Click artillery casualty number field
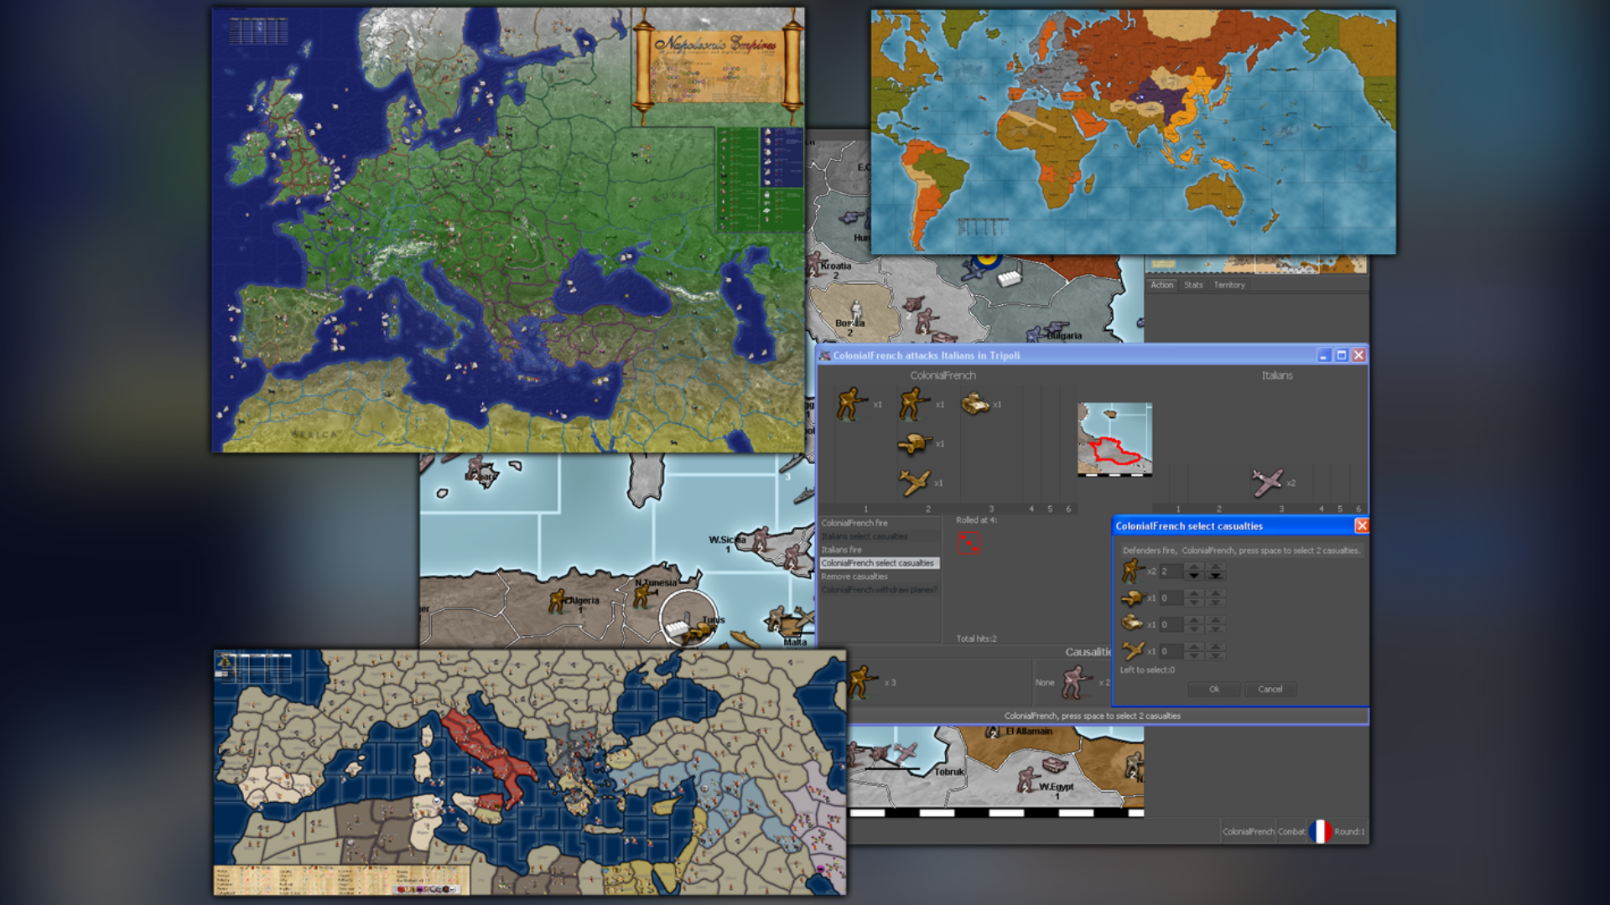This screenshot has height=905, width=1610. click(x=1171, y=598)
